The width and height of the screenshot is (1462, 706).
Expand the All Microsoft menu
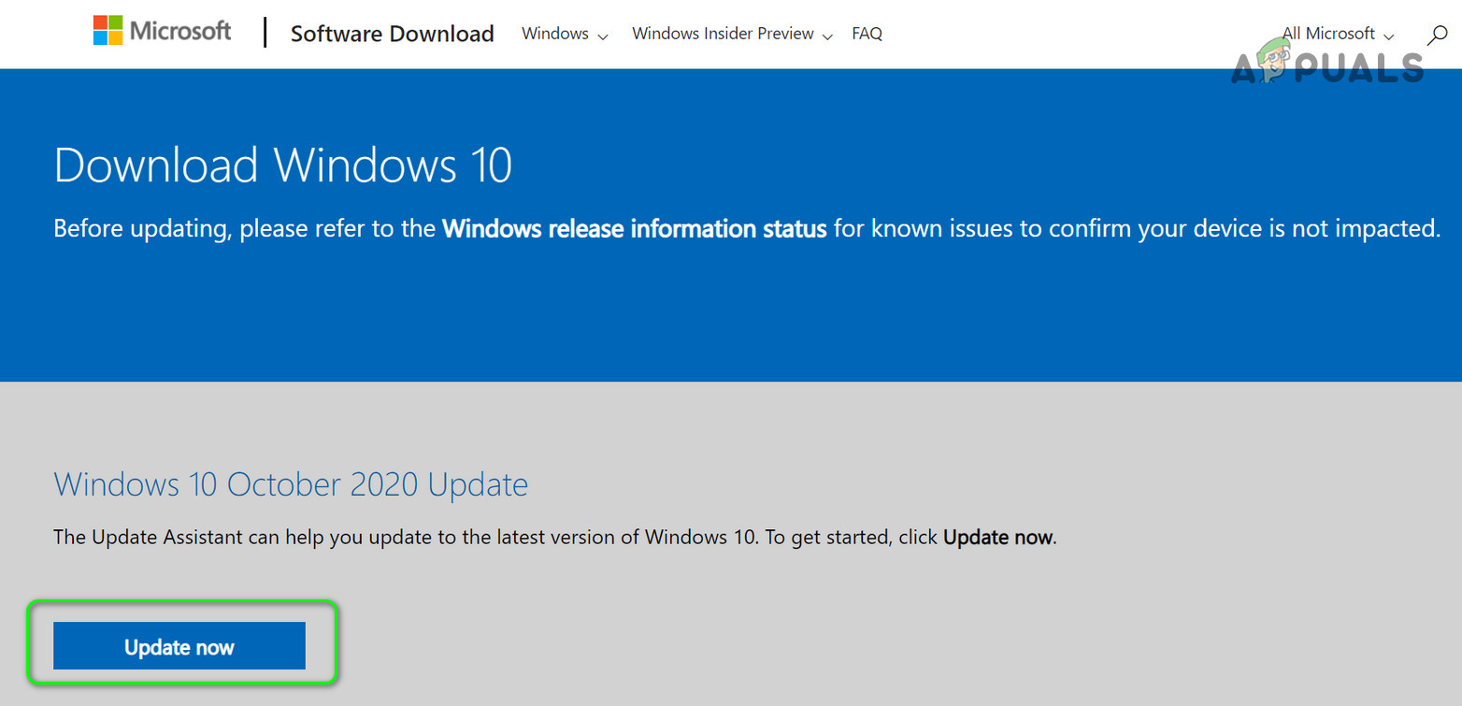[x=1337, y=34]
